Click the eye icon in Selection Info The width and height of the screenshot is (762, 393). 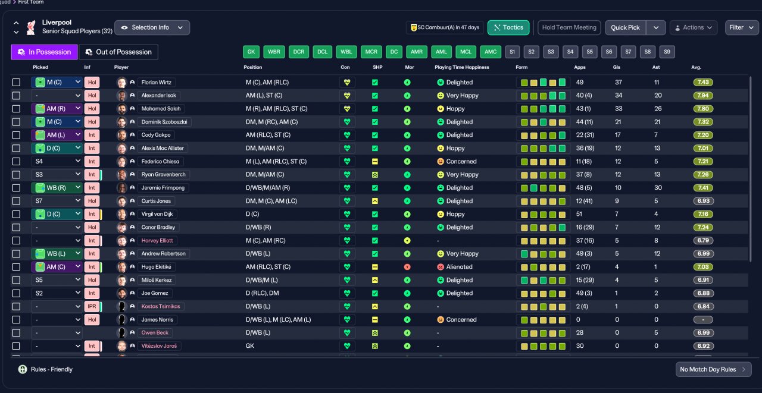tap(125, 27)
